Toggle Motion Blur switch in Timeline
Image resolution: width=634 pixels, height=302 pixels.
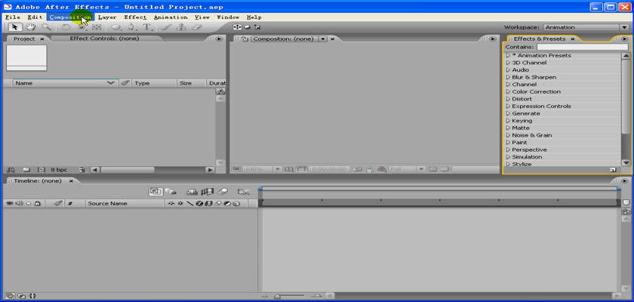click(223, 192)
